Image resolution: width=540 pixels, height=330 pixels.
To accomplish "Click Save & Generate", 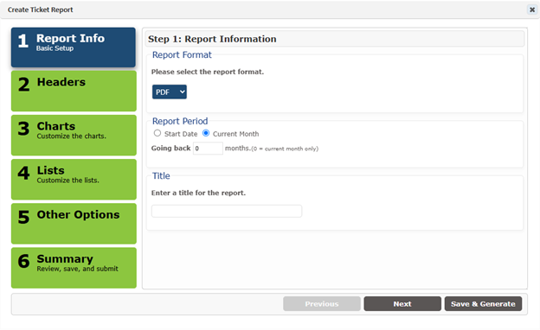I will coord(483,304).
